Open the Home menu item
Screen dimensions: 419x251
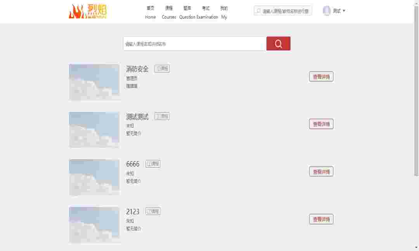tap(151, 12)
